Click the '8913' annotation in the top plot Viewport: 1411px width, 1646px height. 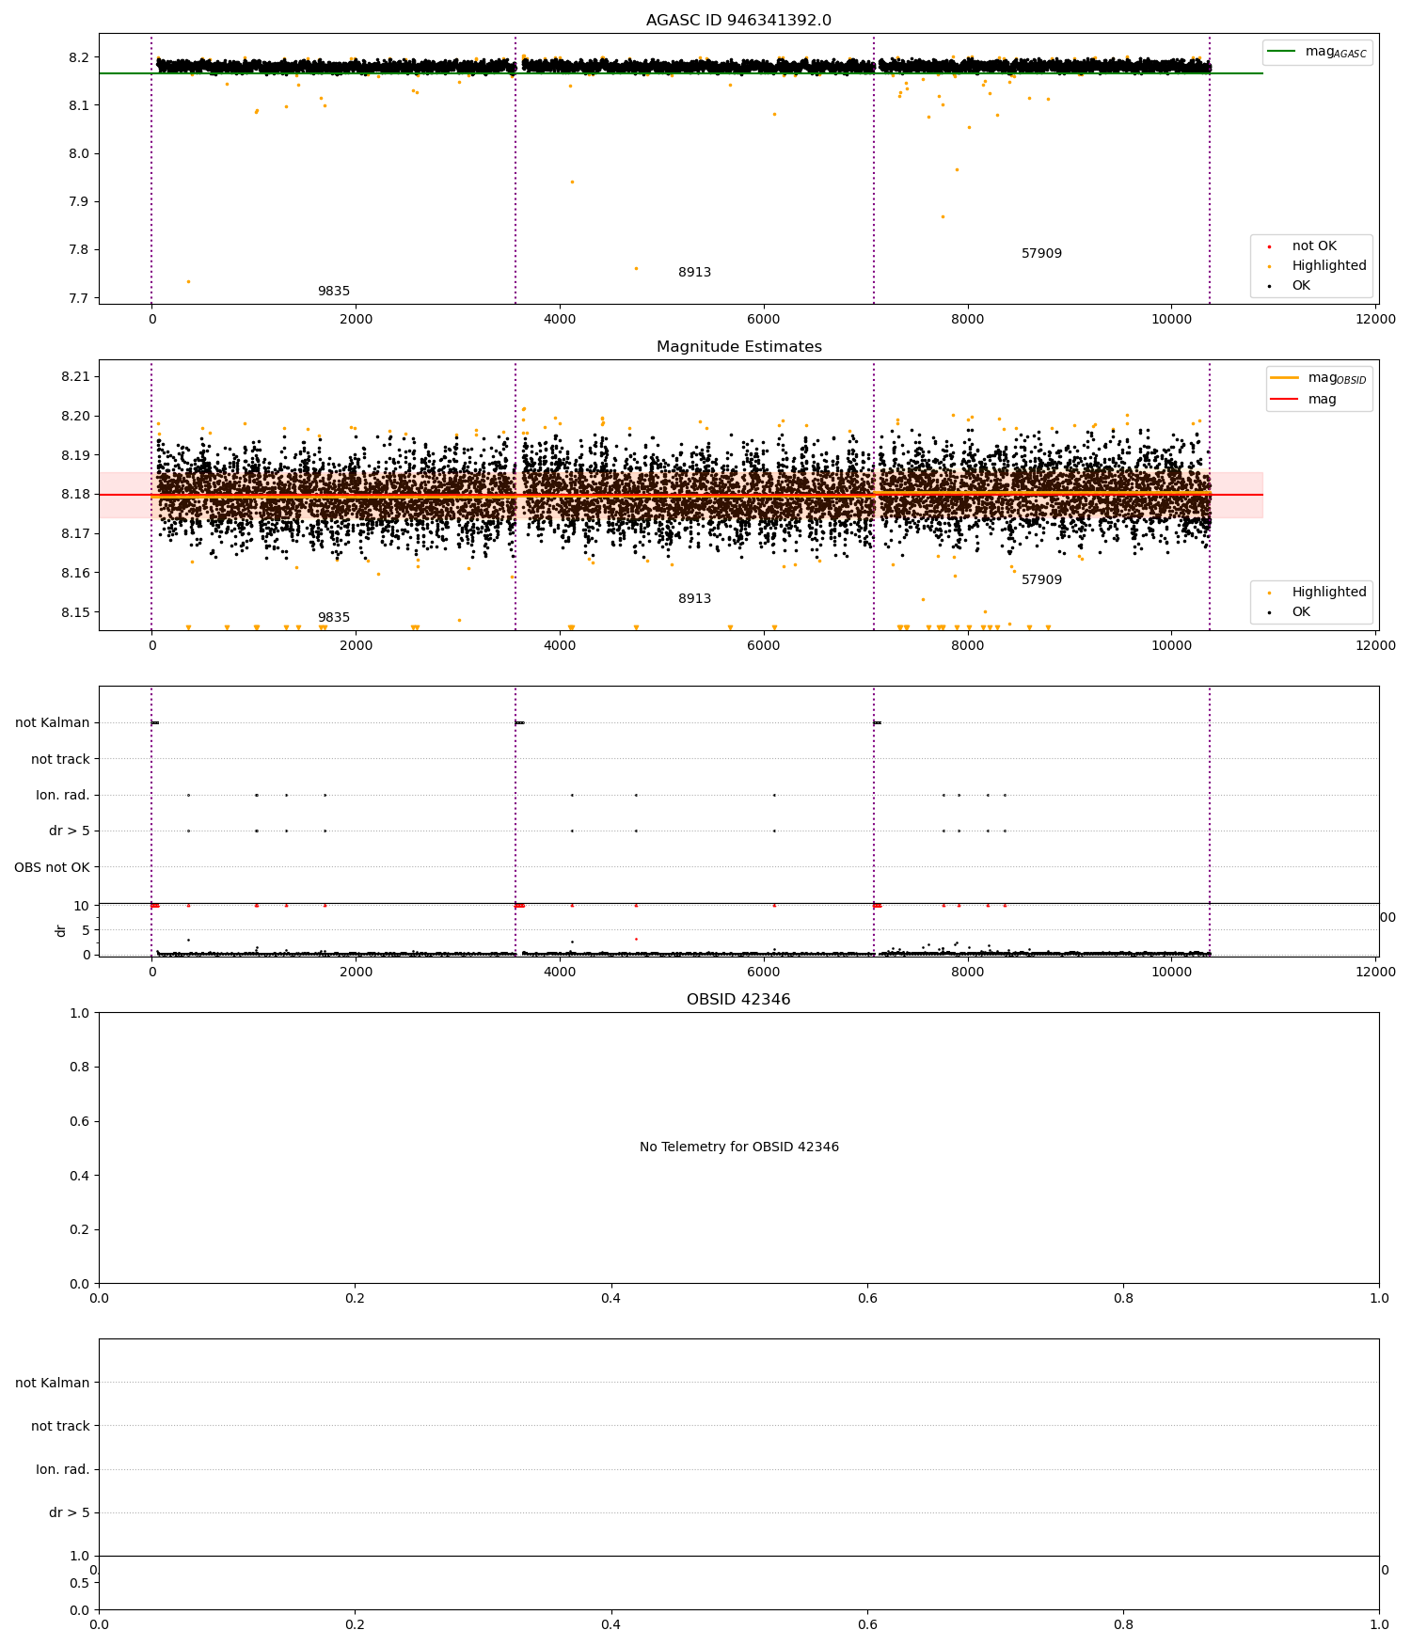(695, 273)
